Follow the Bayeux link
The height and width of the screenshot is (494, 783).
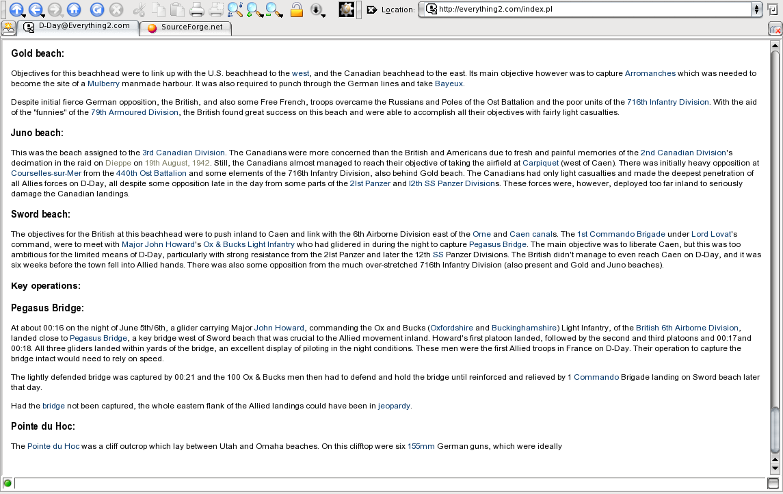click(449, 83)
